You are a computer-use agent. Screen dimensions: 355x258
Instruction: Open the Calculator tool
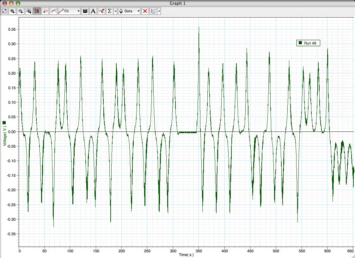(x=85, y=11)
